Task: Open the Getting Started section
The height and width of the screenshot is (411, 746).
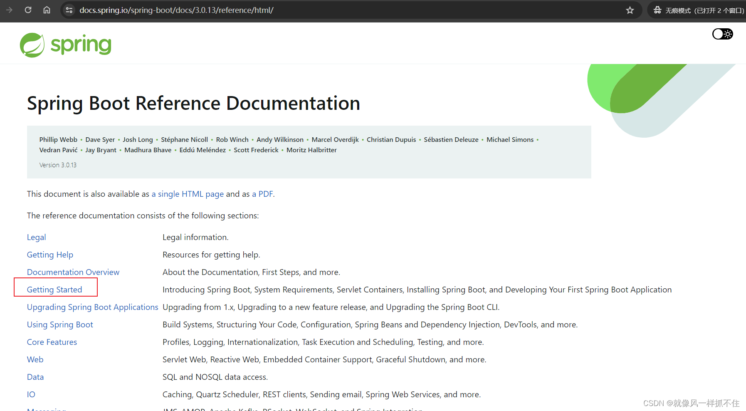Action: [x=54, y=290]
